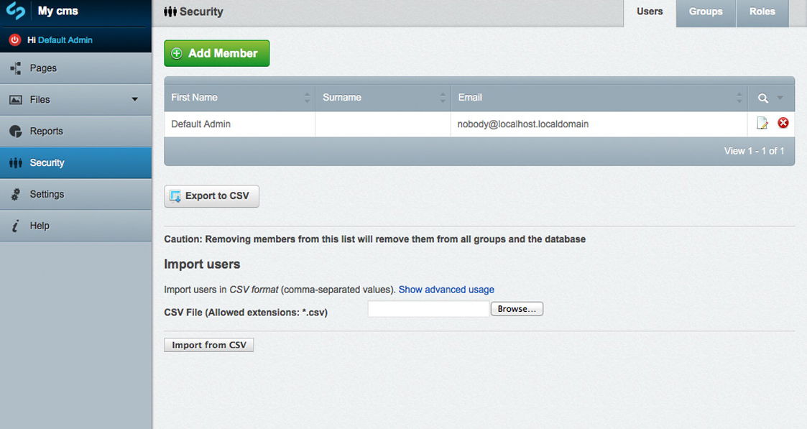Click the SilverStripe logo icon
807x429 pixels.
15,11
